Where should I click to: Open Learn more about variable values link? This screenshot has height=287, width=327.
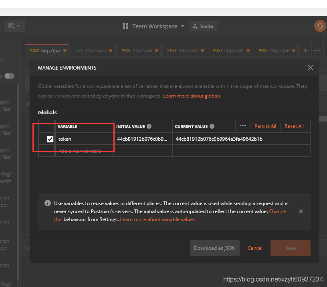[x=157, y=219]
